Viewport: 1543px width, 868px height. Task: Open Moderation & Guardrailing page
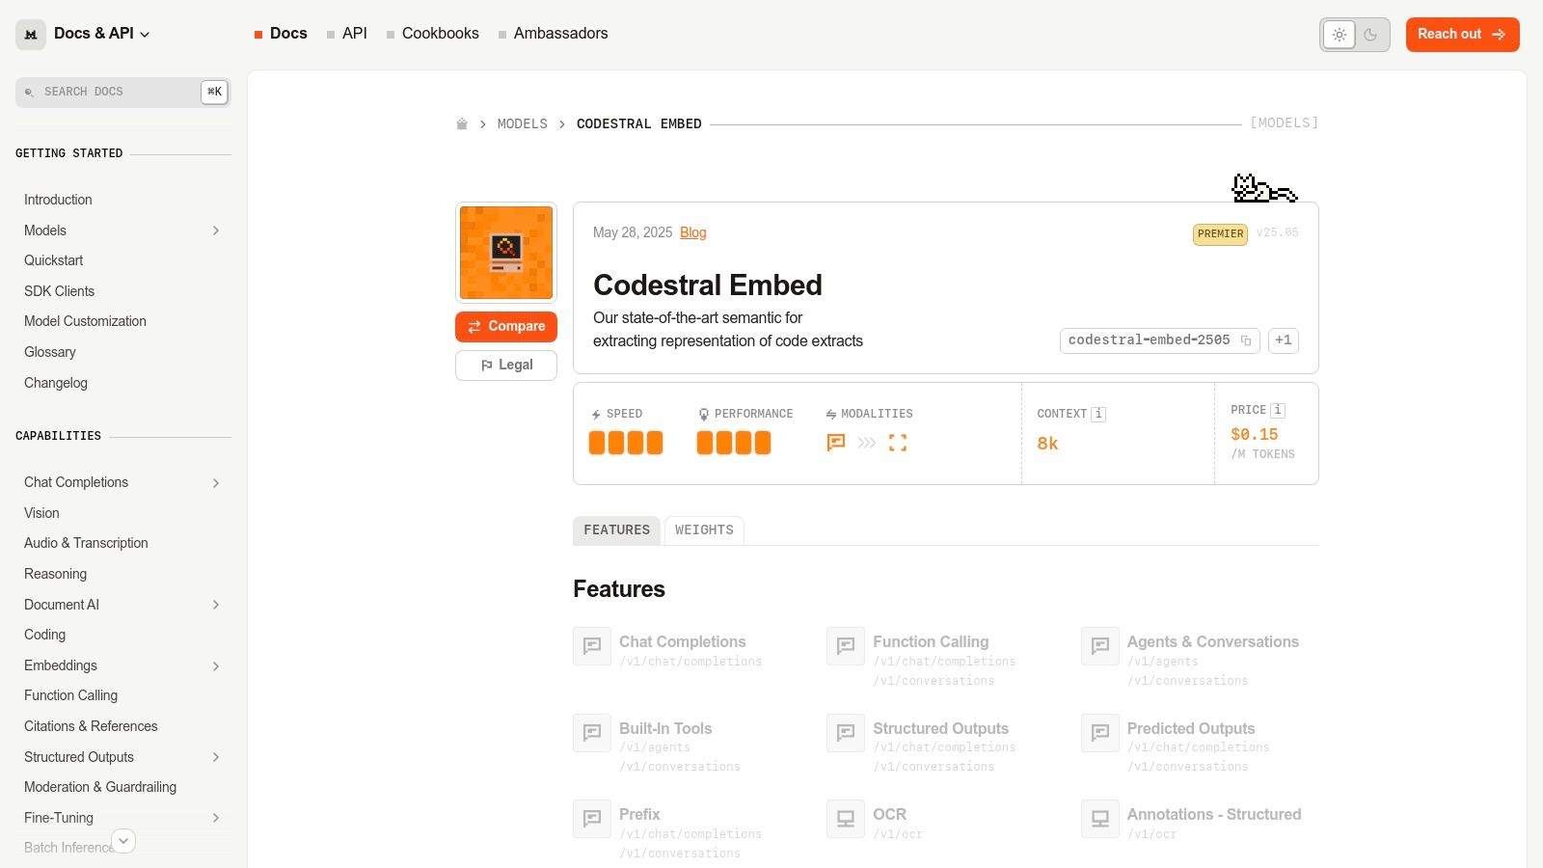[100, 787]
